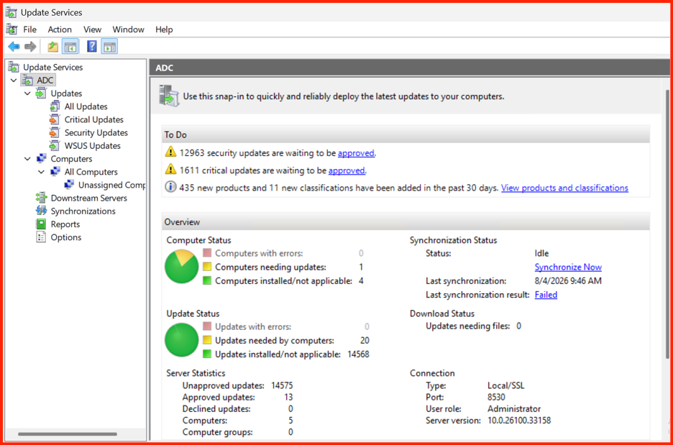Collapse the Updates tree node
This screenshot has height=445, width=673.
point(27,93)
